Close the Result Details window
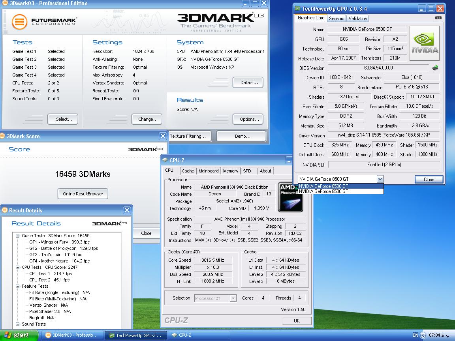Image resolution: width=455 pixels, height=341 pixels. pos(127,210)
